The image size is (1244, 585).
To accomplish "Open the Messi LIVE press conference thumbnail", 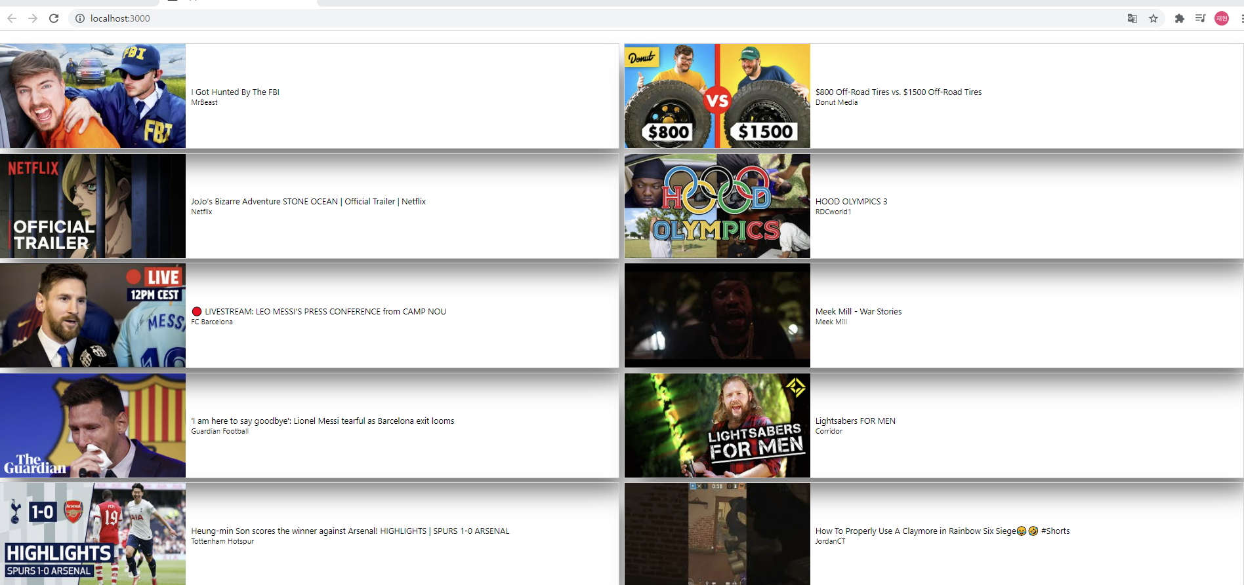I will click(x=93, y=315).
